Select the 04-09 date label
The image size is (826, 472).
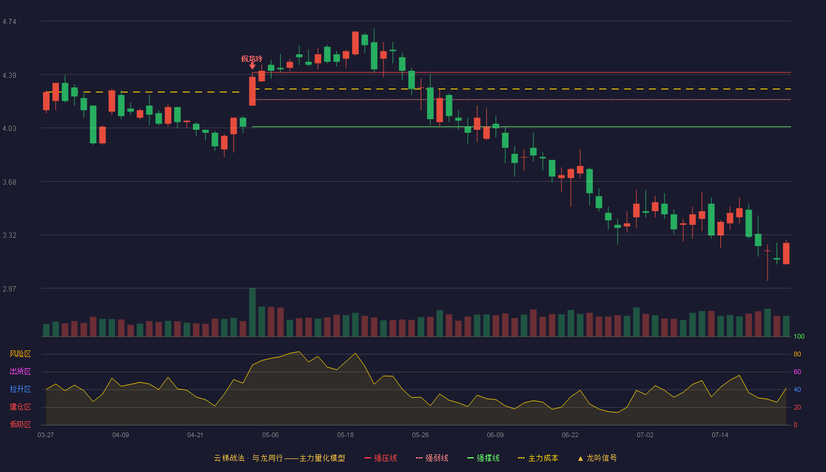point(120,435)
